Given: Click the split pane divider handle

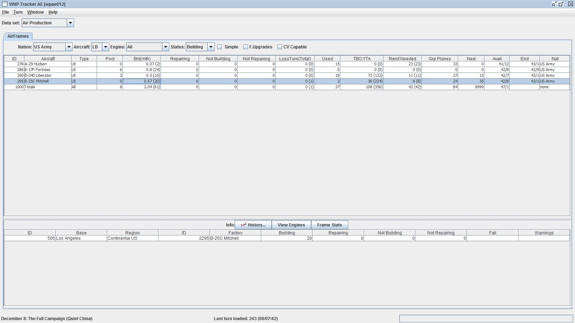Looking at the screenshot, I should [x=287, y=218].
